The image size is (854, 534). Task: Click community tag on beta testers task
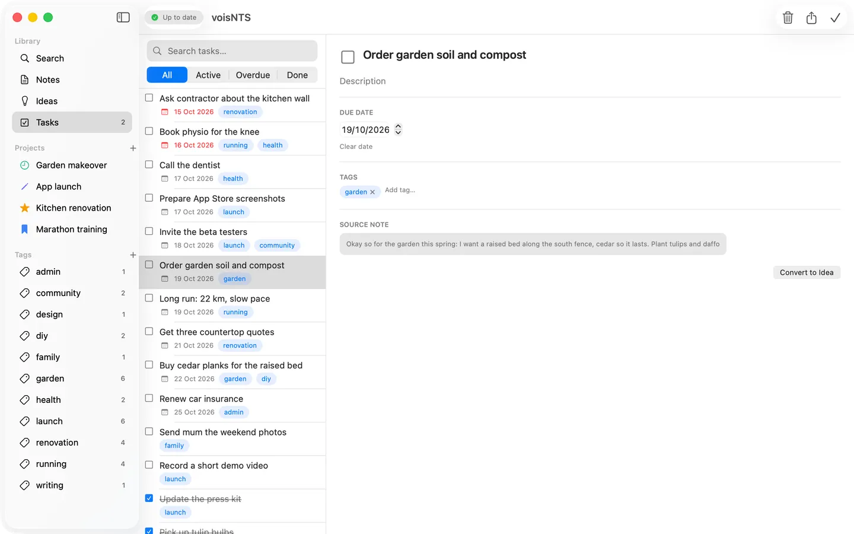tap(277, 246)
